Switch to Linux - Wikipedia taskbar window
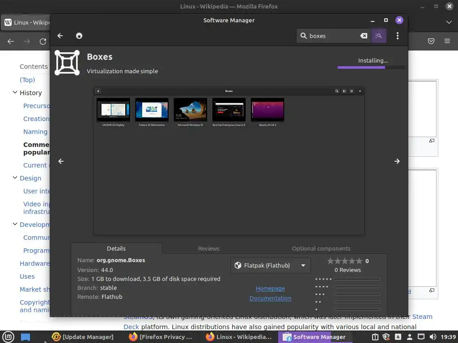This screenshot has height=343, width=458. [239, 337]
